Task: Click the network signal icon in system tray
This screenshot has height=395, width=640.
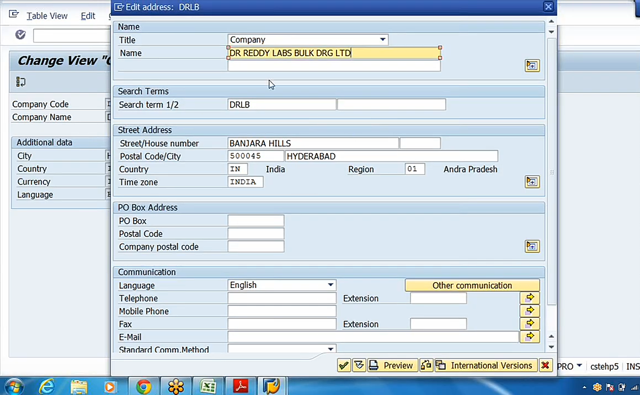Action: [634, 387]
